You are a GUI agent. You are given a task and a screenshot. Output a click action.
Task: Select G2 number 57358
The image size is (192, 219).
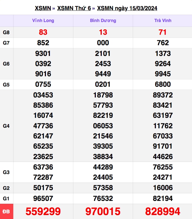[x=103, y=188]
